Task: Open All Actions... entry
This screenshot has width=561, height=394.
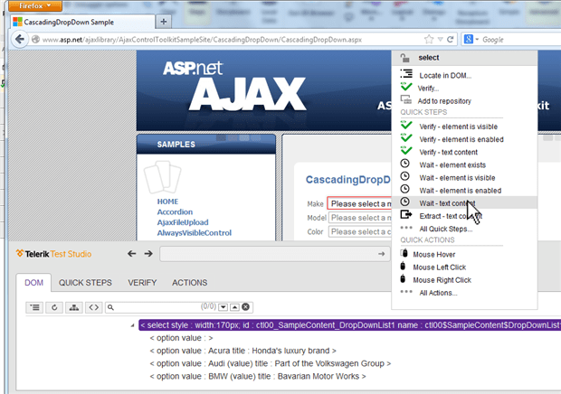Action: click(x=438, y=293)
